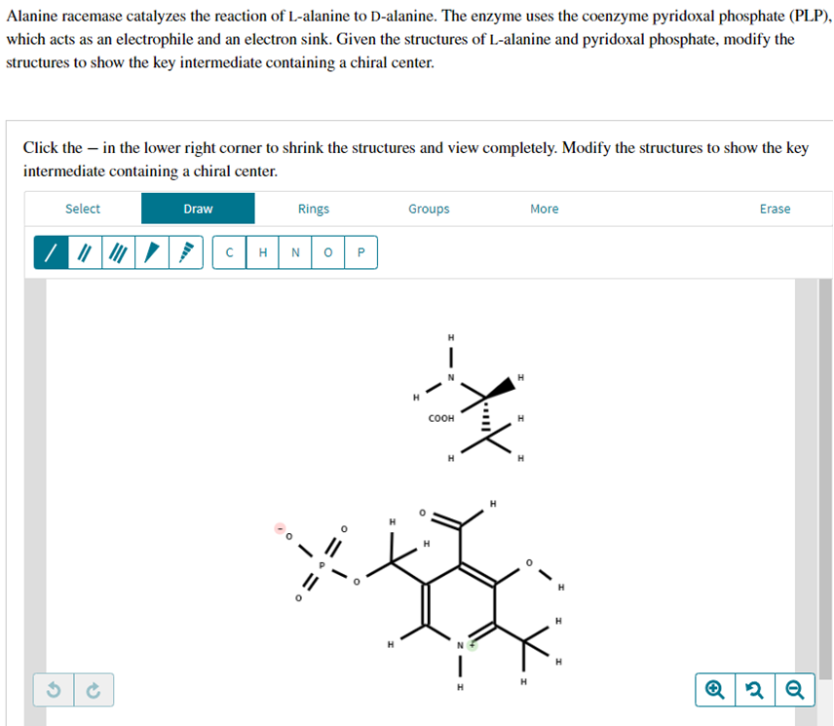Undo the last structure edit
Image resolution: width=834 pixels, height=726 pixels.
coord(54,690)
